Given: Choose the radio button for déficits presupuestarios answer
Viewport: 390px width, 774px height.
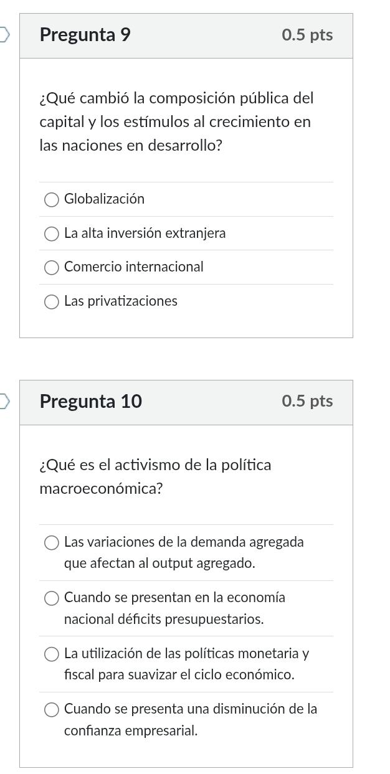Looking at the screenshot, I should [x=52, y=598].
